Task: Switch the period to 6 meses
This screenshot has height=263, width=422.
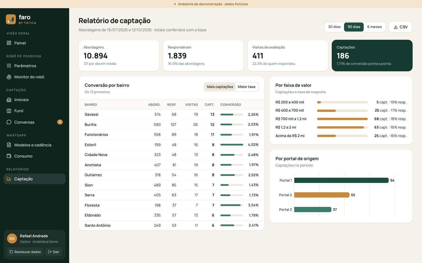Action: point(375,27)
